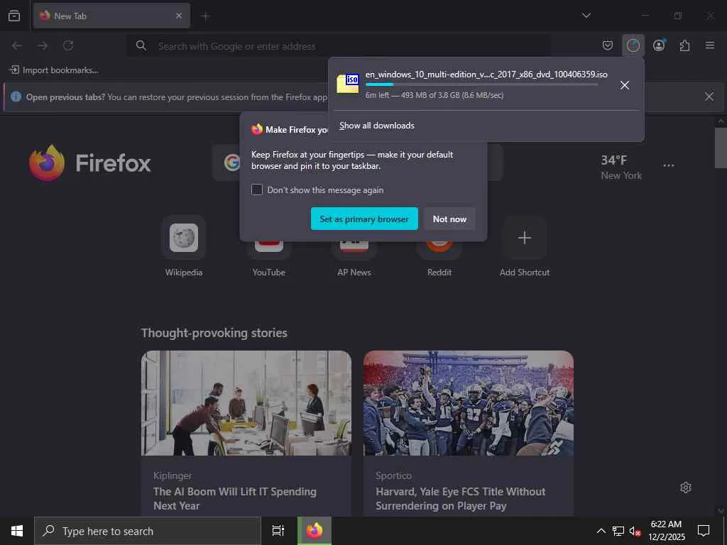Click the 34°F New York weather

[x=621, y=167]
